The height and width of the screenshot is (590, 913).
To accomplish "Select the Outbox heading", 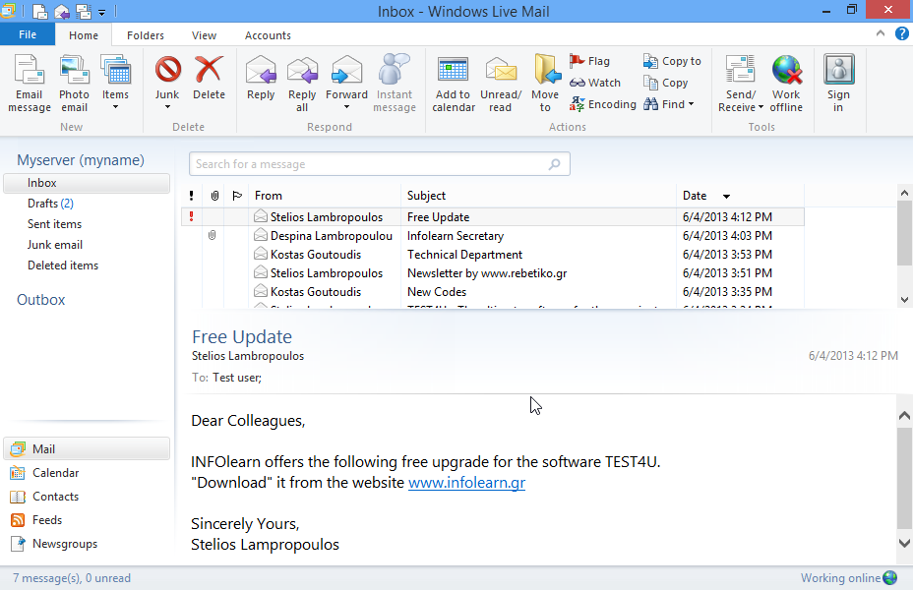I will click(x=40, y=300).
